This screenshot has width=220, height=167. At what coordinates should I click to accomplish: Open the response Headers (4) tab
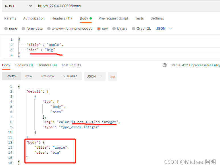(x=47, y=65)
